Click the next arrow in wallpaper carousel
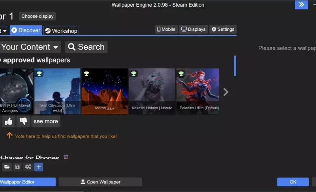The height and width of the screenshot is (192, 316). 226,92
